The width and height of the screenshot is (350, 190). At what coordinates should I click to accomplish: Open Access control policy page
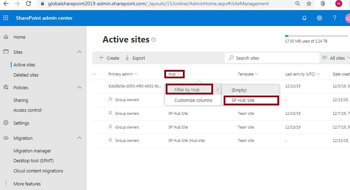click(27, 110)
